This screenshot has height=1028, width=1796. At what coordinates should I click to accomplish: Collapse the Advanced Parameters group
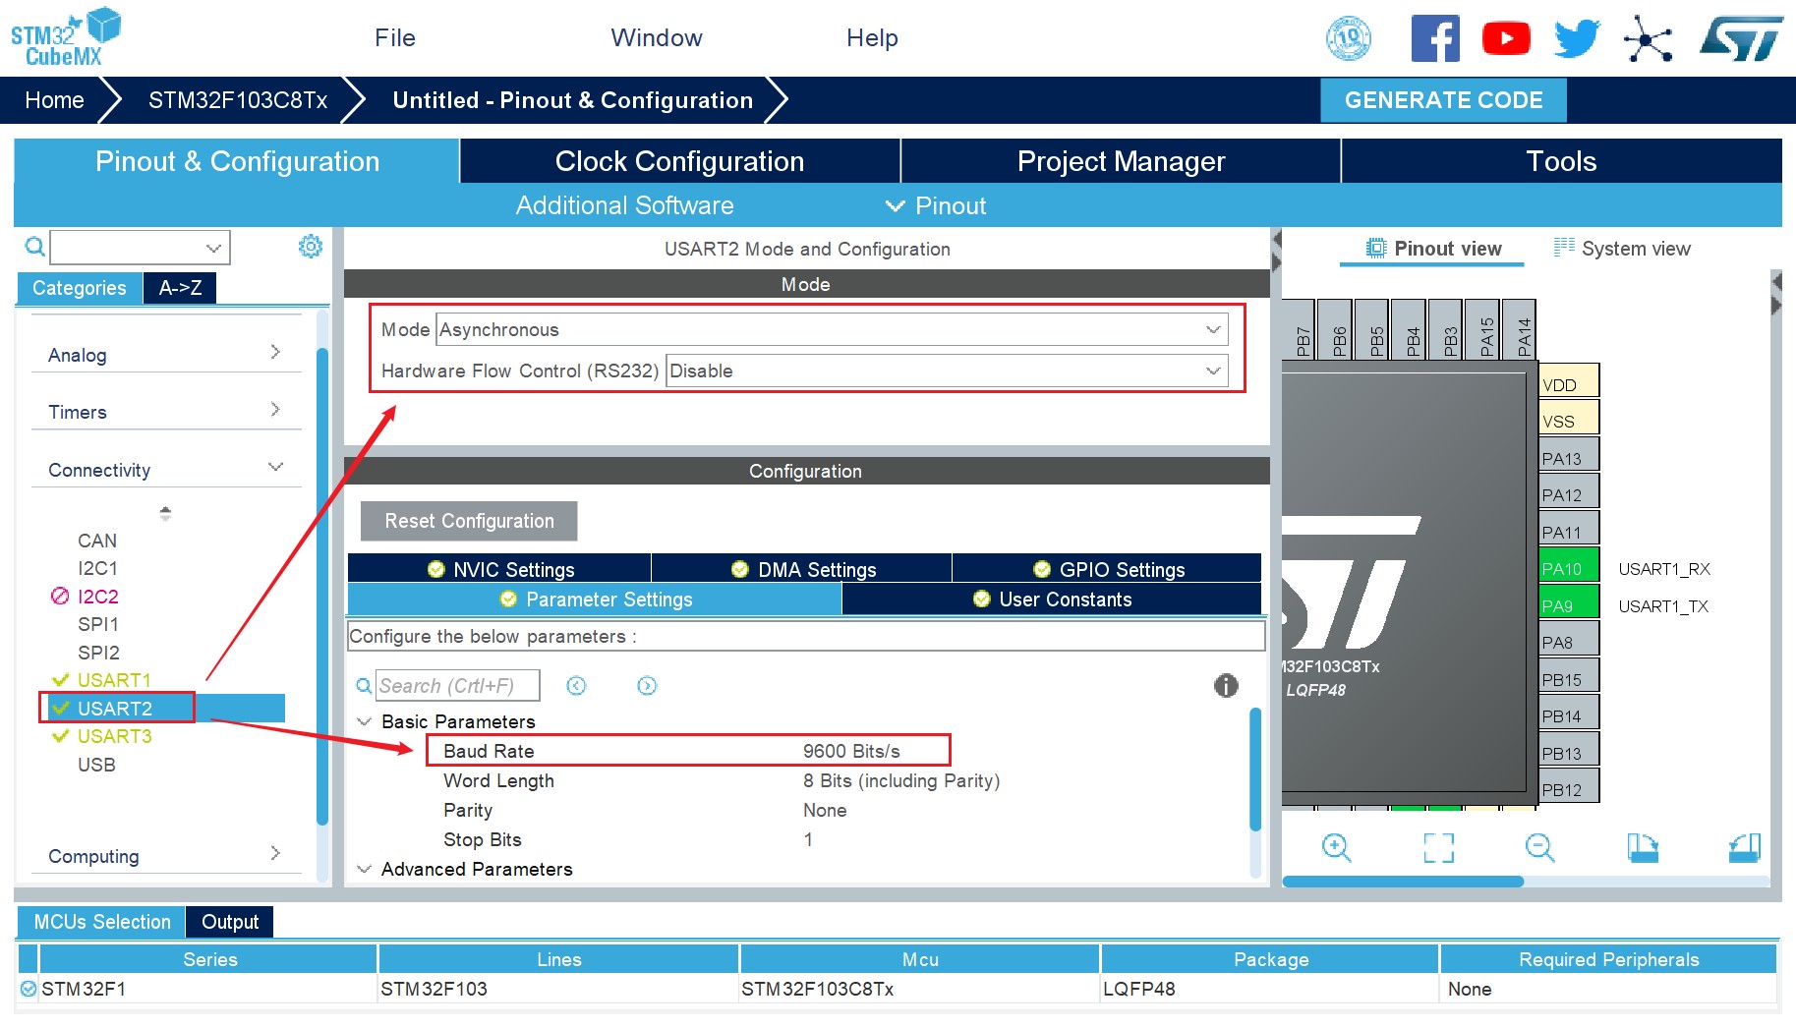click(365, 869)
